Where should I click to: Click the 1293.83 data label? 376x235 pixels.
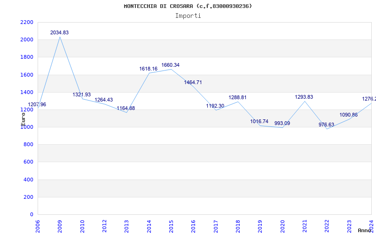(x=304, y=97)
